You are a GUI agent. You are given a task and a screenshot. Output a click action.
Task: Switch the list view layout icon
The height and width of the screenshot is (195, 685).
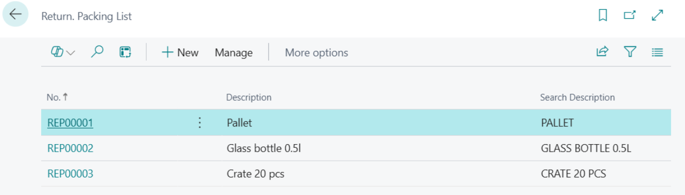[658, 52]
